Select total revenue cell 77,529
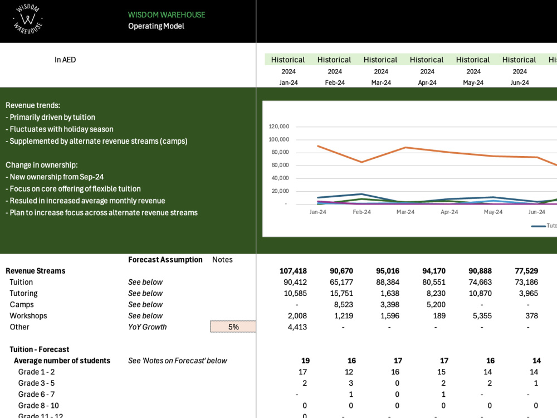The height and width of the screenshot is (418, 557). coord(526,271)
